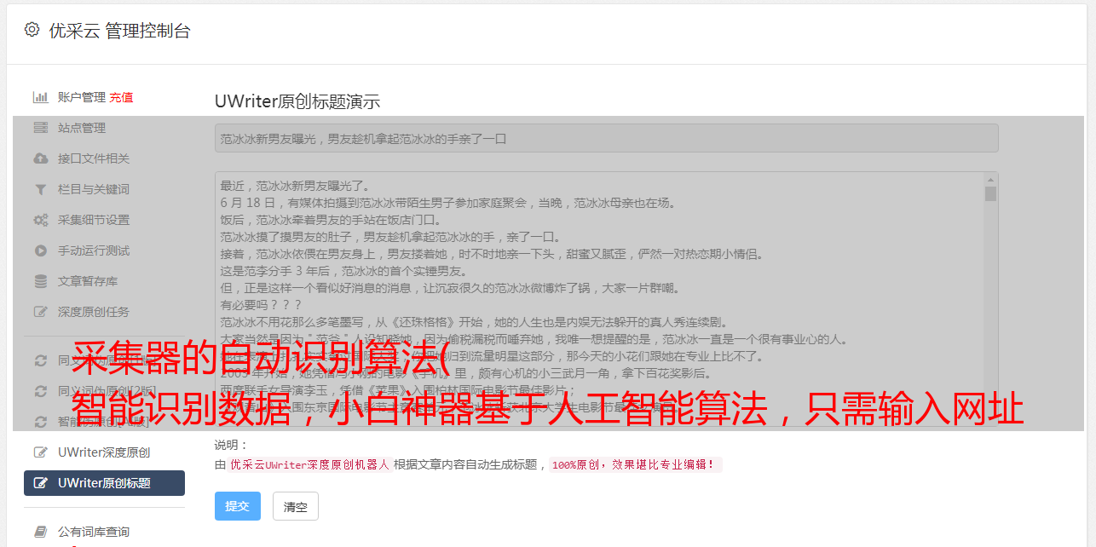Open the gears icon for 采集细节设置
Viewport: 1096px width, 547px height.
[40, 220]
